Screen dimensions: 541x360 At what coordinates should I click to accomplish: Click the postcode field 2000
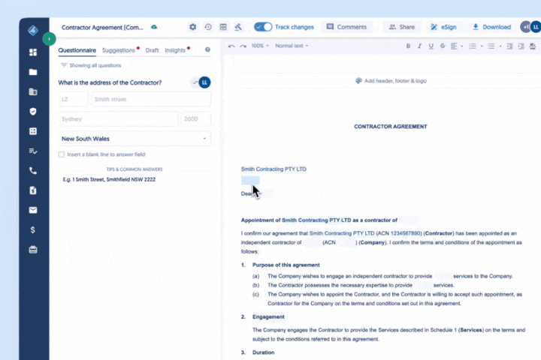pos(195,118)
